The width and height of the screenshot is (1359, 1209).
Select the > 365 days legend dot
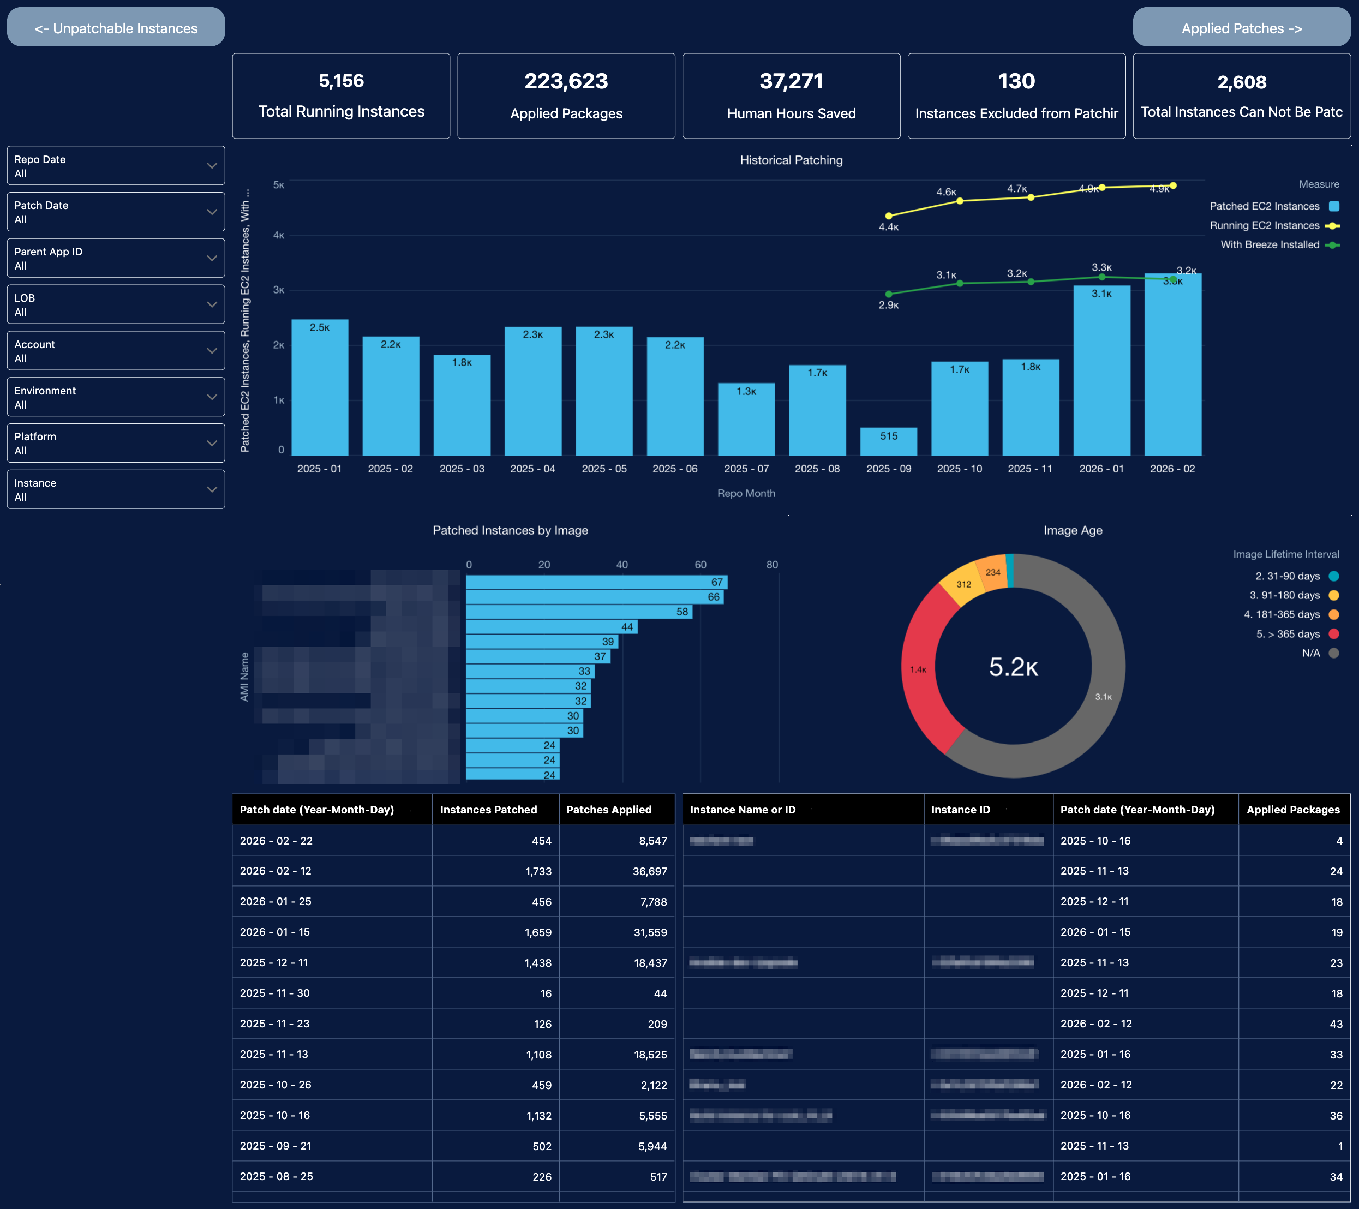(x=1334, y=634)
